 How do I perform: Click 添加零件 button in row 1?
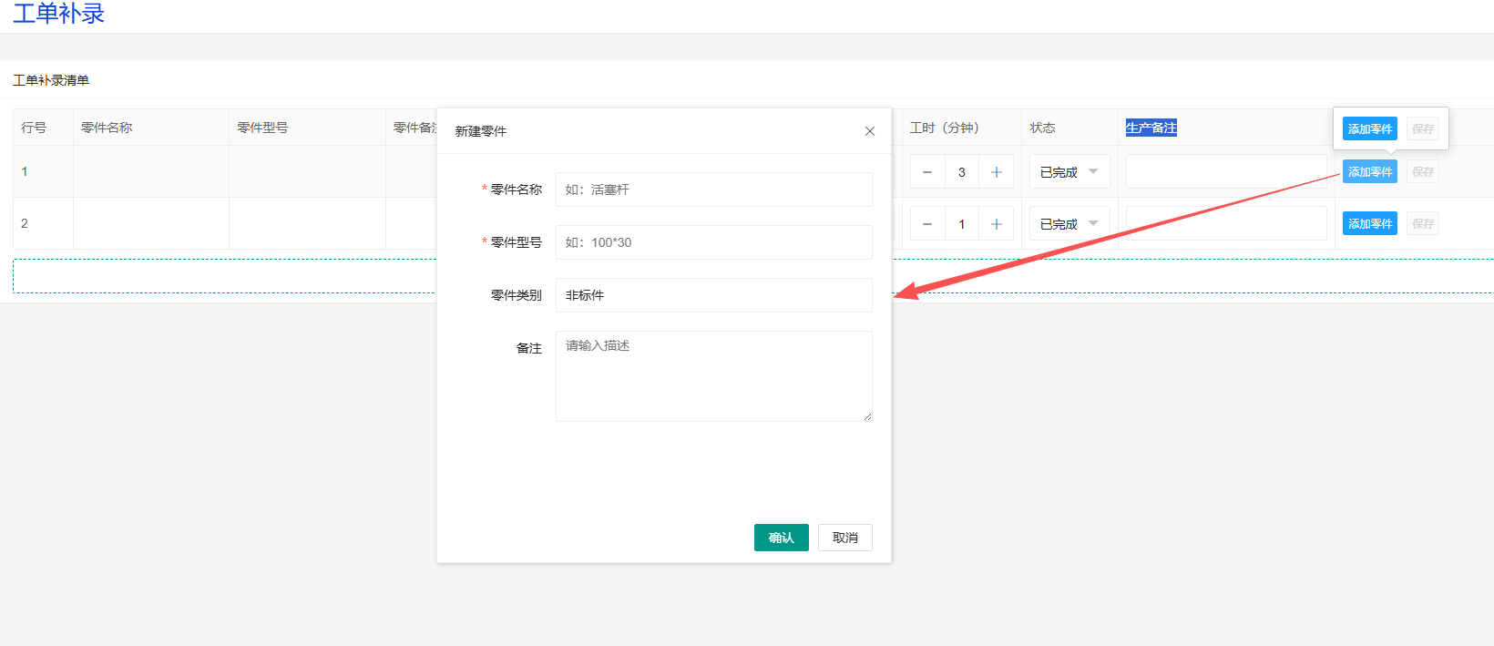tap(1370, 171)
